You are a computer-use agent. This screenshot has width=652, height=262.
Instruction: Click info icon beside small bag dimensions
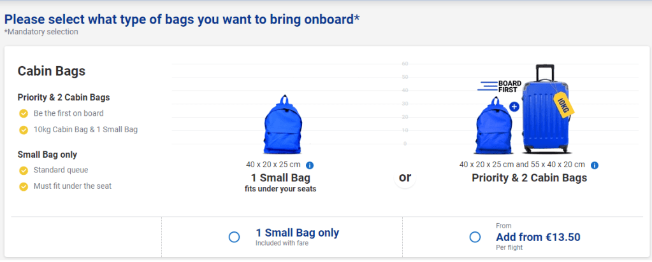point(310,165)
